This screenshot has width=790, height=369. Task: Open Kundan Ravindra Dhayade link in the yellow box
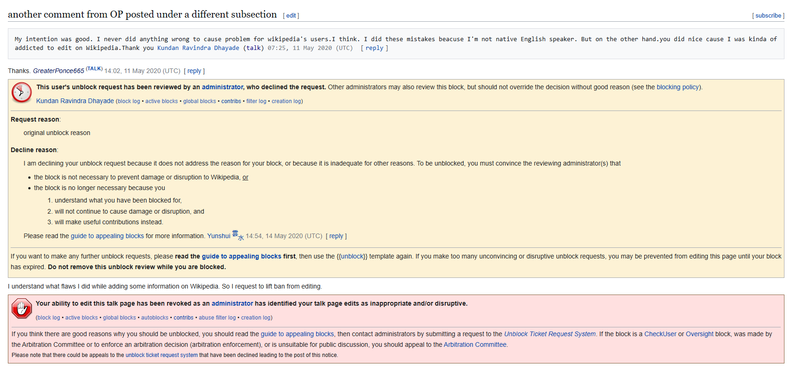(75, 101)
